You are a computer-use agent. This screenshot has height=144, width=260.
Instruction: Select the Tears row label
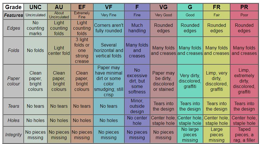click(13, 106)
